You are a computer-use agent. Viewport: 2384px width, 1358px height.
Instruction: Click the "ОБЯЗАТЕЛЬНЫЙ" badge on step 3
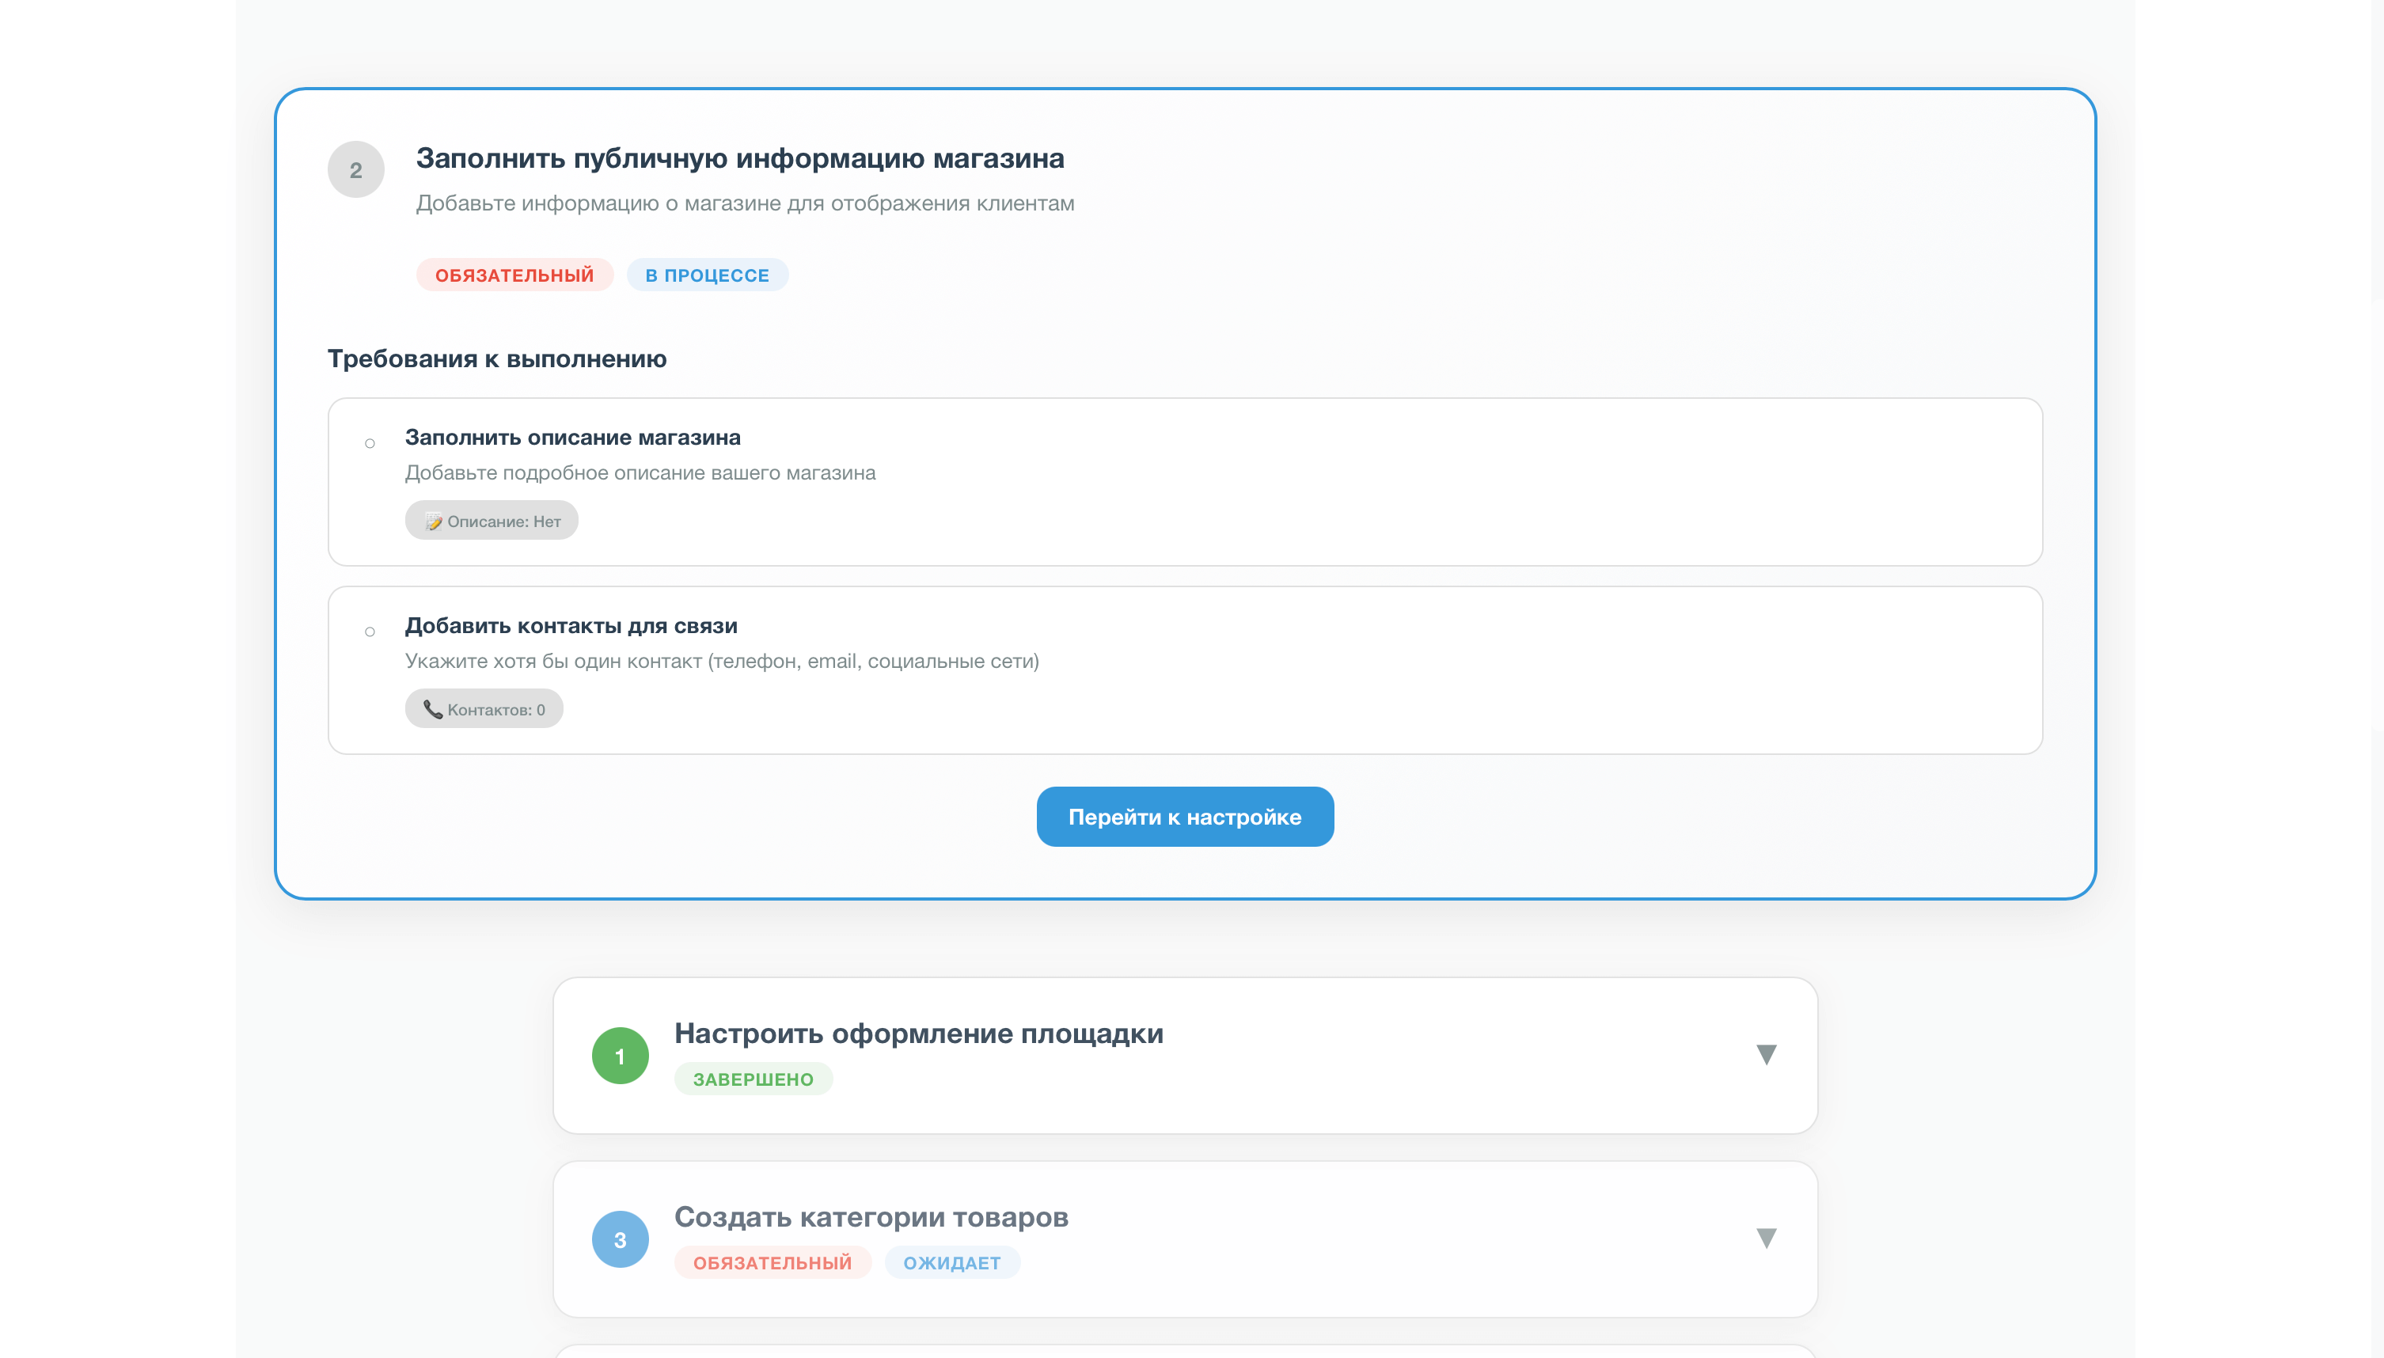[773, 1262]
